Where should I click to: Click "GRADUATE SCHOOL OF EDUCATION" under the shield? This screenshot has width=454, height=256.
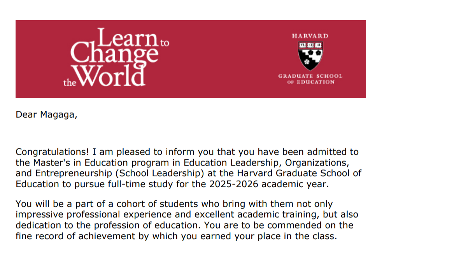tap(310, 79)
